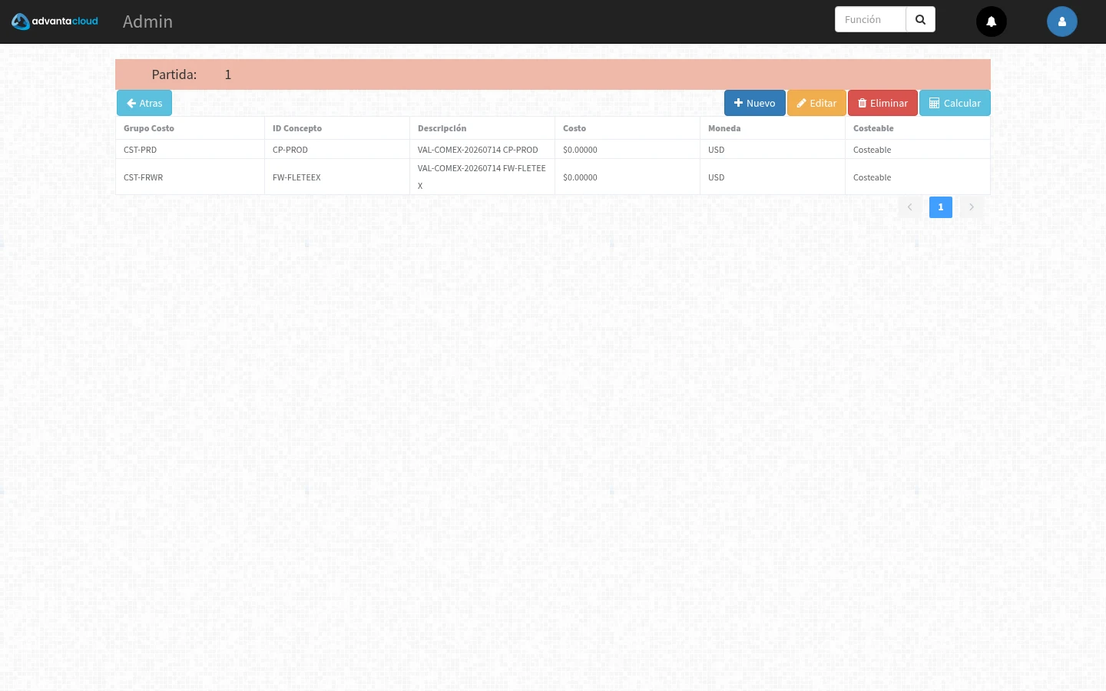Go to the next page arrow
The image size is (1106, 691).
click(x=972, y=207)
